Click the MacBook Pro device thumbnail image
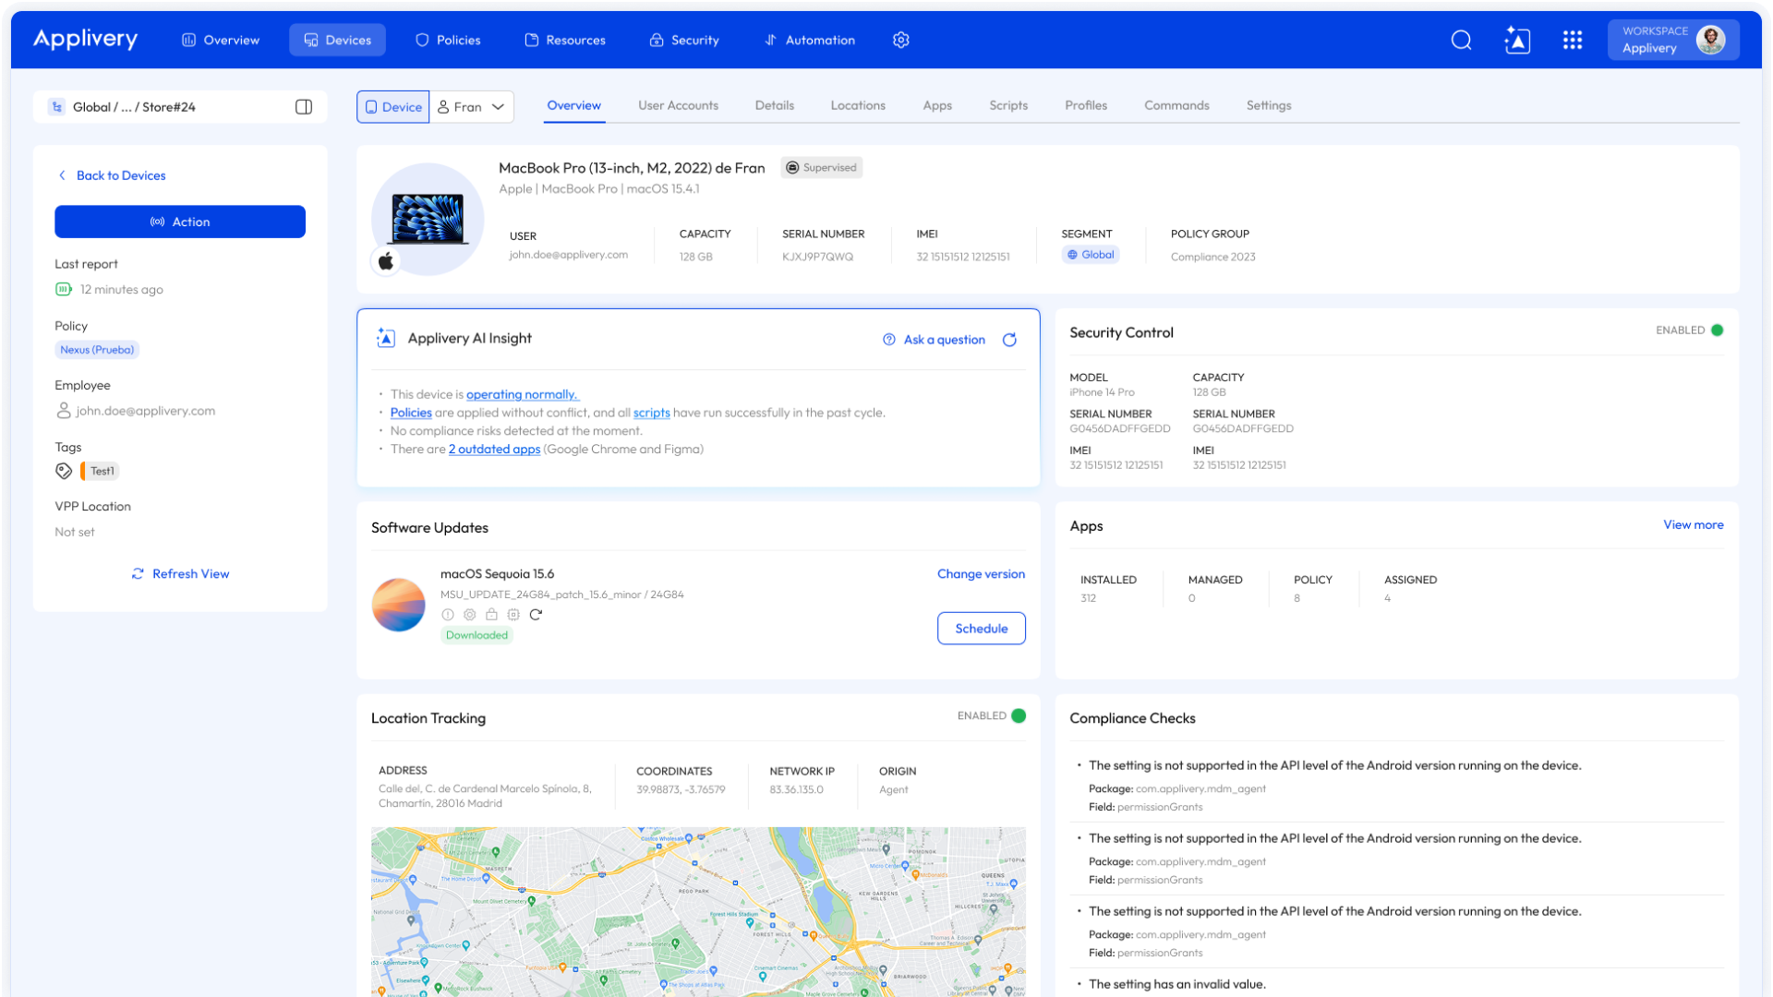Viewport: 1773px width, 997px height. coord(427,219)
